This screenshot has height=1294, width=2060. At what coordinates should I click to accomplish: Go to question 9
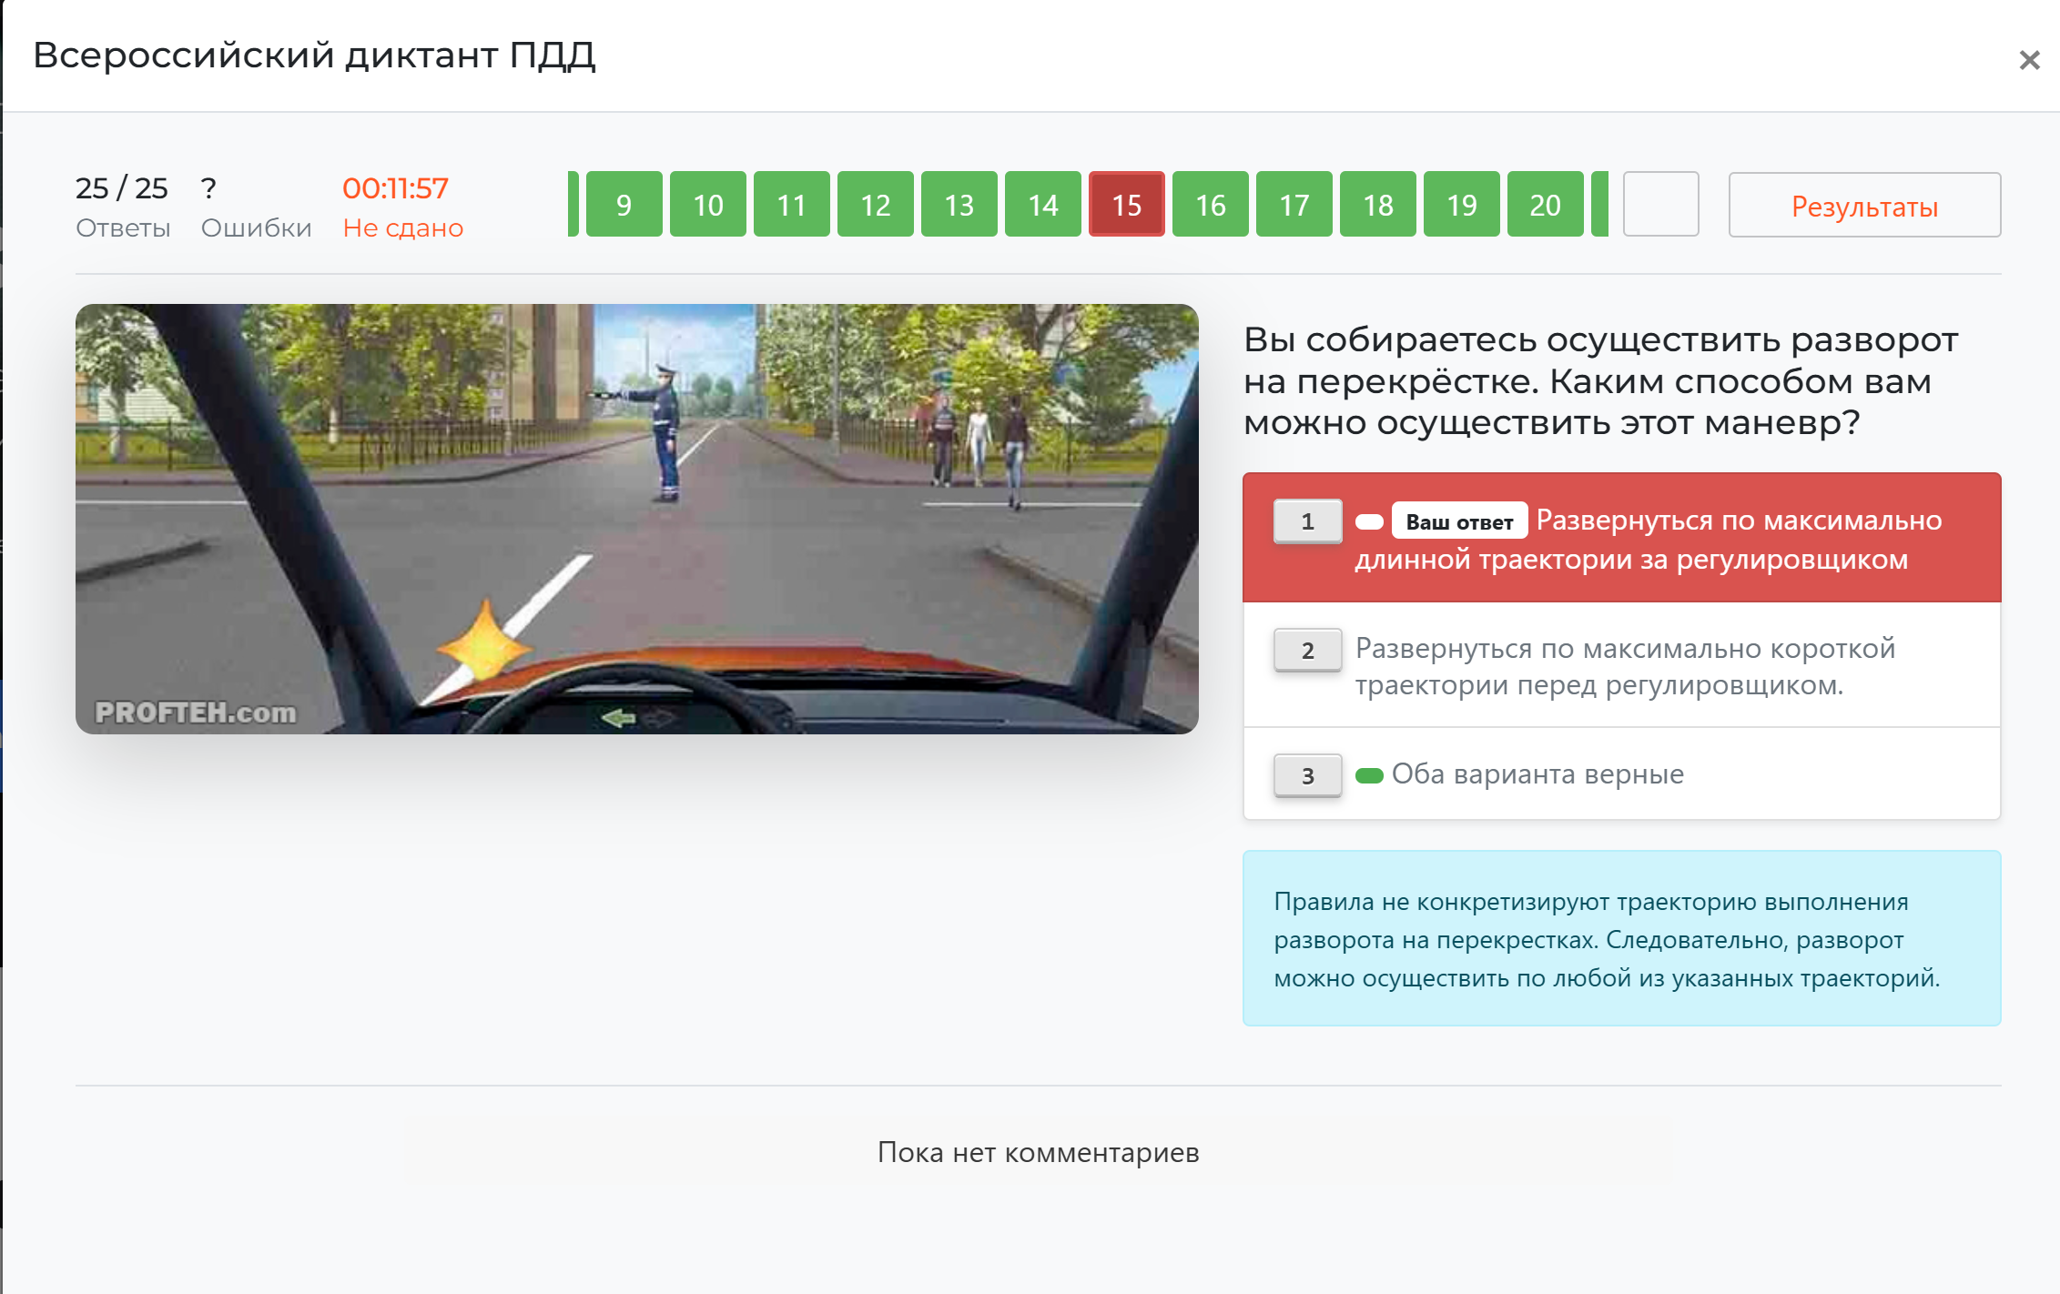pyautogui.click(x=624, y=205)
